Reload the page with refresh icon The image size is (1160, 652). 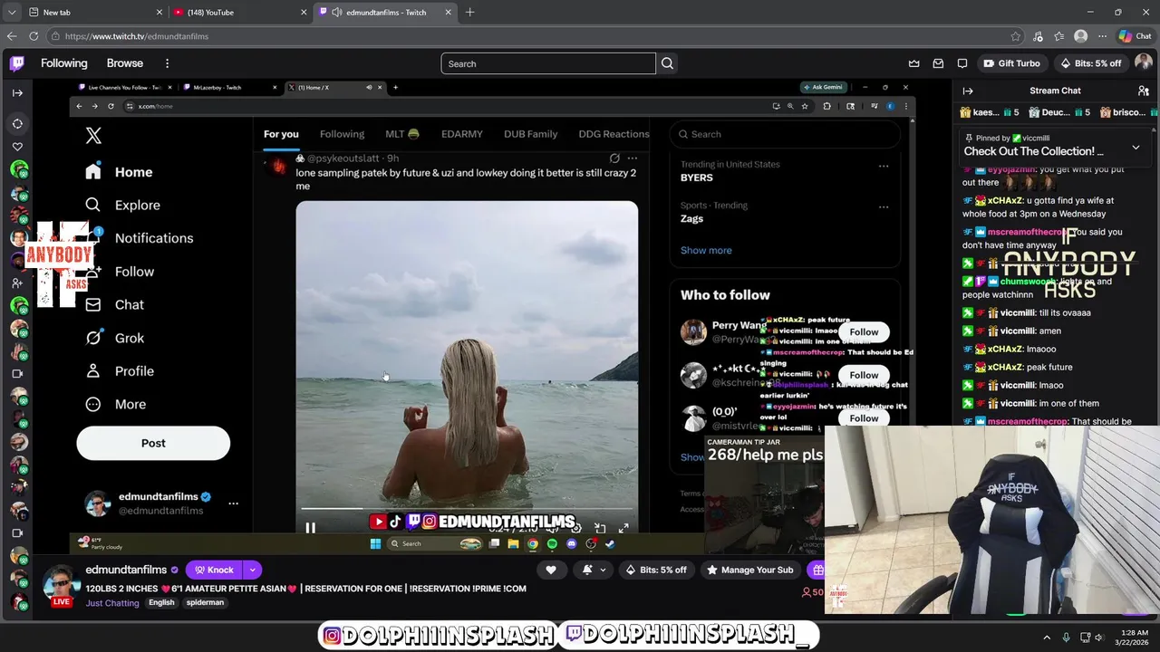click(34, 36)
